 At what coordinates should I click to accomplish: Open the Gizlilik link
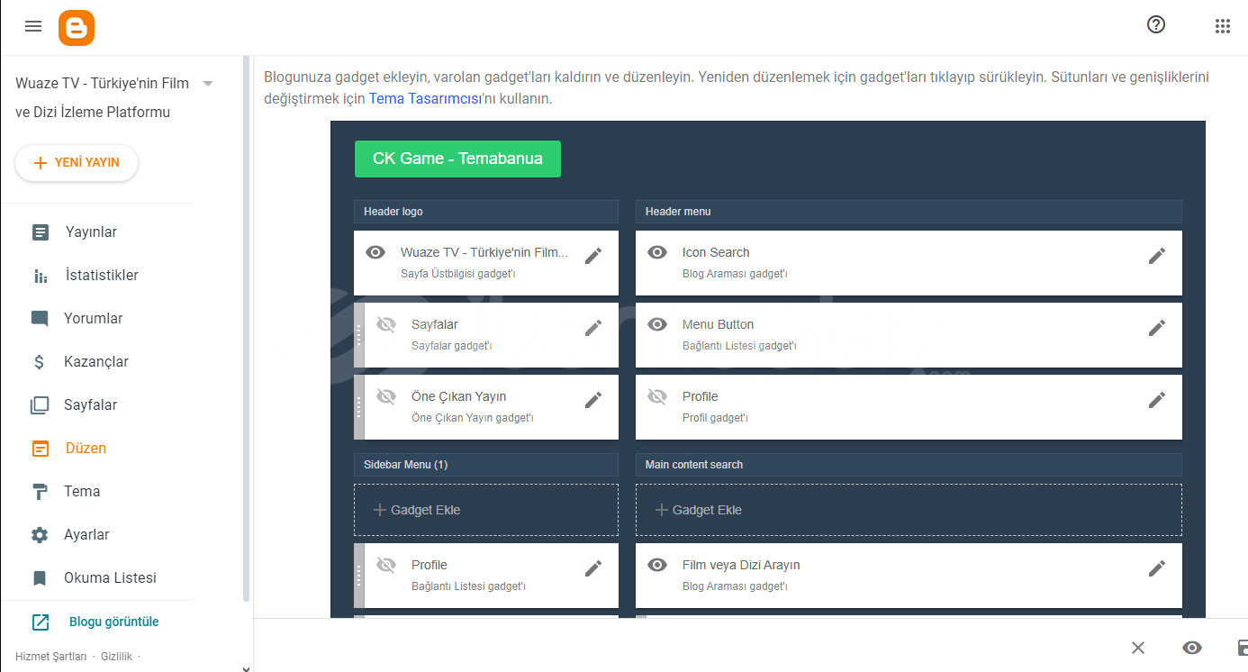[x=116, y=657]
